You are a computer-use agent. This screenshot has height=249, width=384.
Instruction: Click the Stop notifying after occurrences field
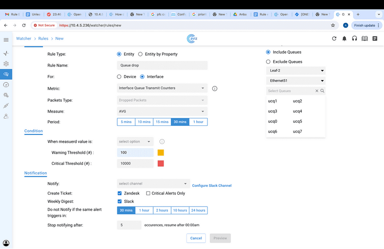129,225
